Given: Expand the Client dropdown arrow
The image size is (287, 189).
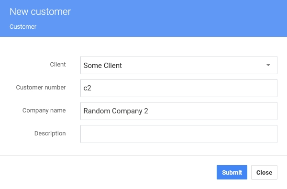Looking at the screenshot, I should tap(268, 65).
